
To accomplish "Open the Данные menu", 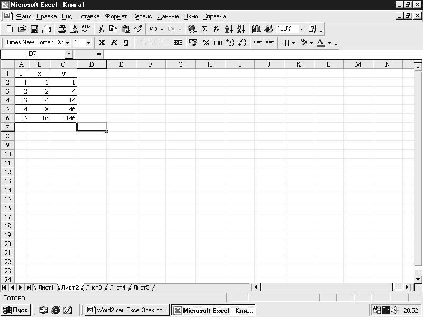I will (168, 16).
